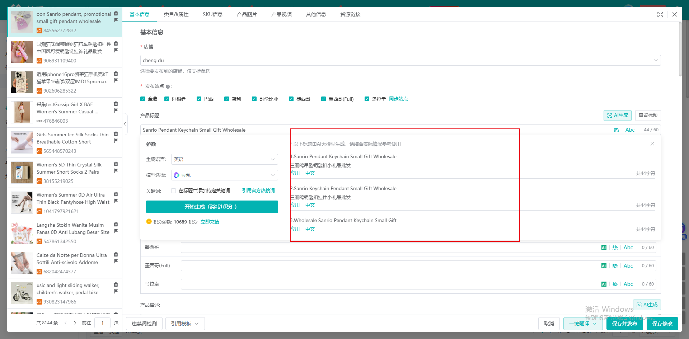Viewport: 689px width, 339px height.
Task: Click 保存并发布 to save and publish
Action: (x=625, y=324)
